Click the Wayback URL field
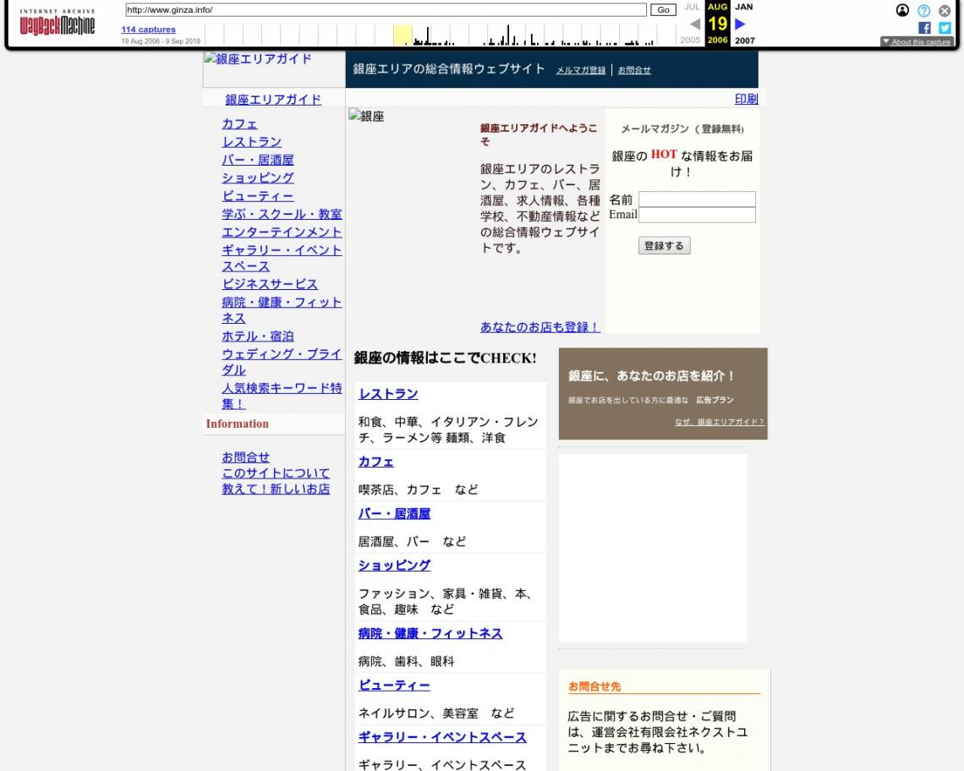 coord(386,10)
